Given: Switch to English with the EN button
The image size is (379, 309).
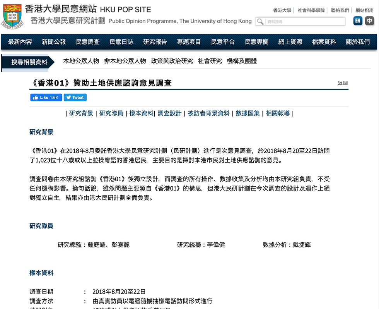Looking at the screenshot, I should [358, 21].
